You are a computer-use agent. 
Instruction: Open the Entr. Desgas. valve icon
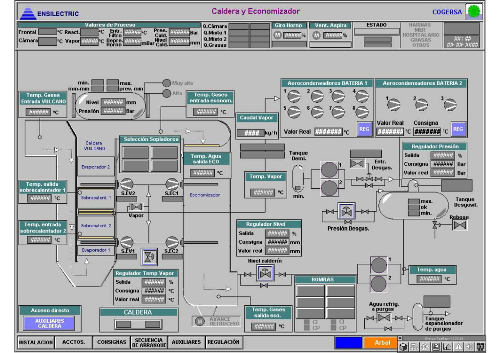(x=357, y=163)
